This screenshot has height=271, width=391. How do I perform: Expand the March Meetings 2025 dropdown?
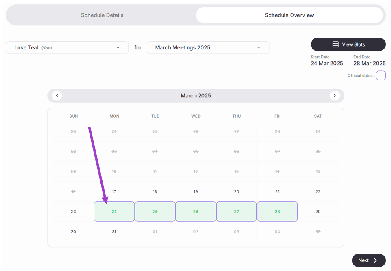click(x=208, y=48)
